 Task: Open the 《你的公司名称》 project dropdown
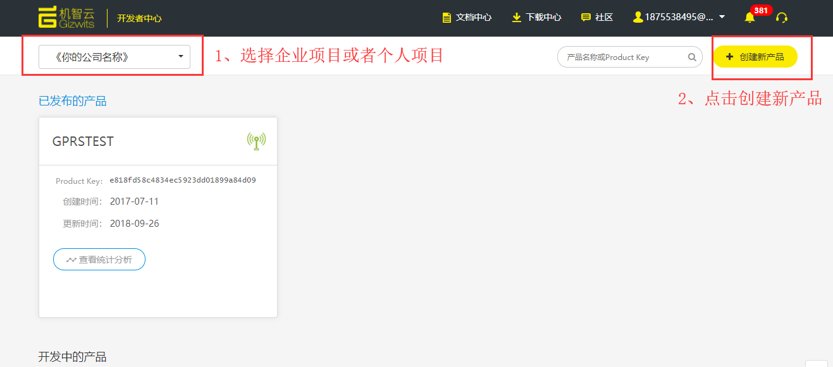[114, 57]
